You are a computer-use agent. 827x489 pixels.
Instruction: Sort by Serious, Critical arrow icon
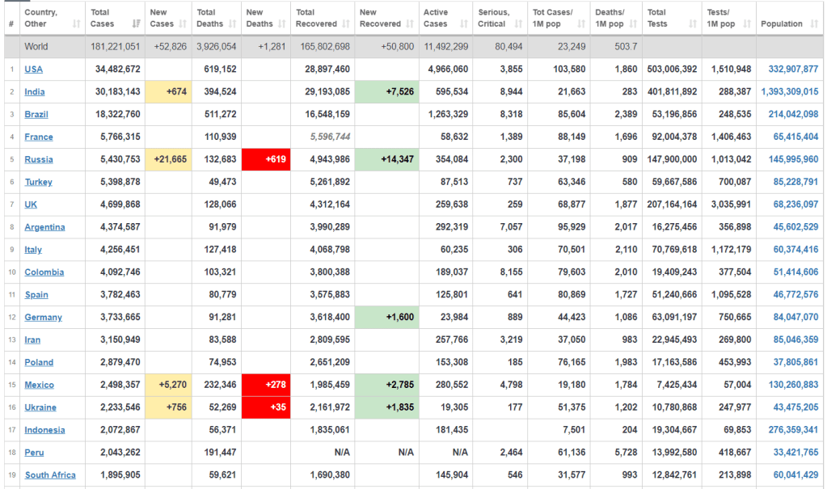tap(518, 24)
